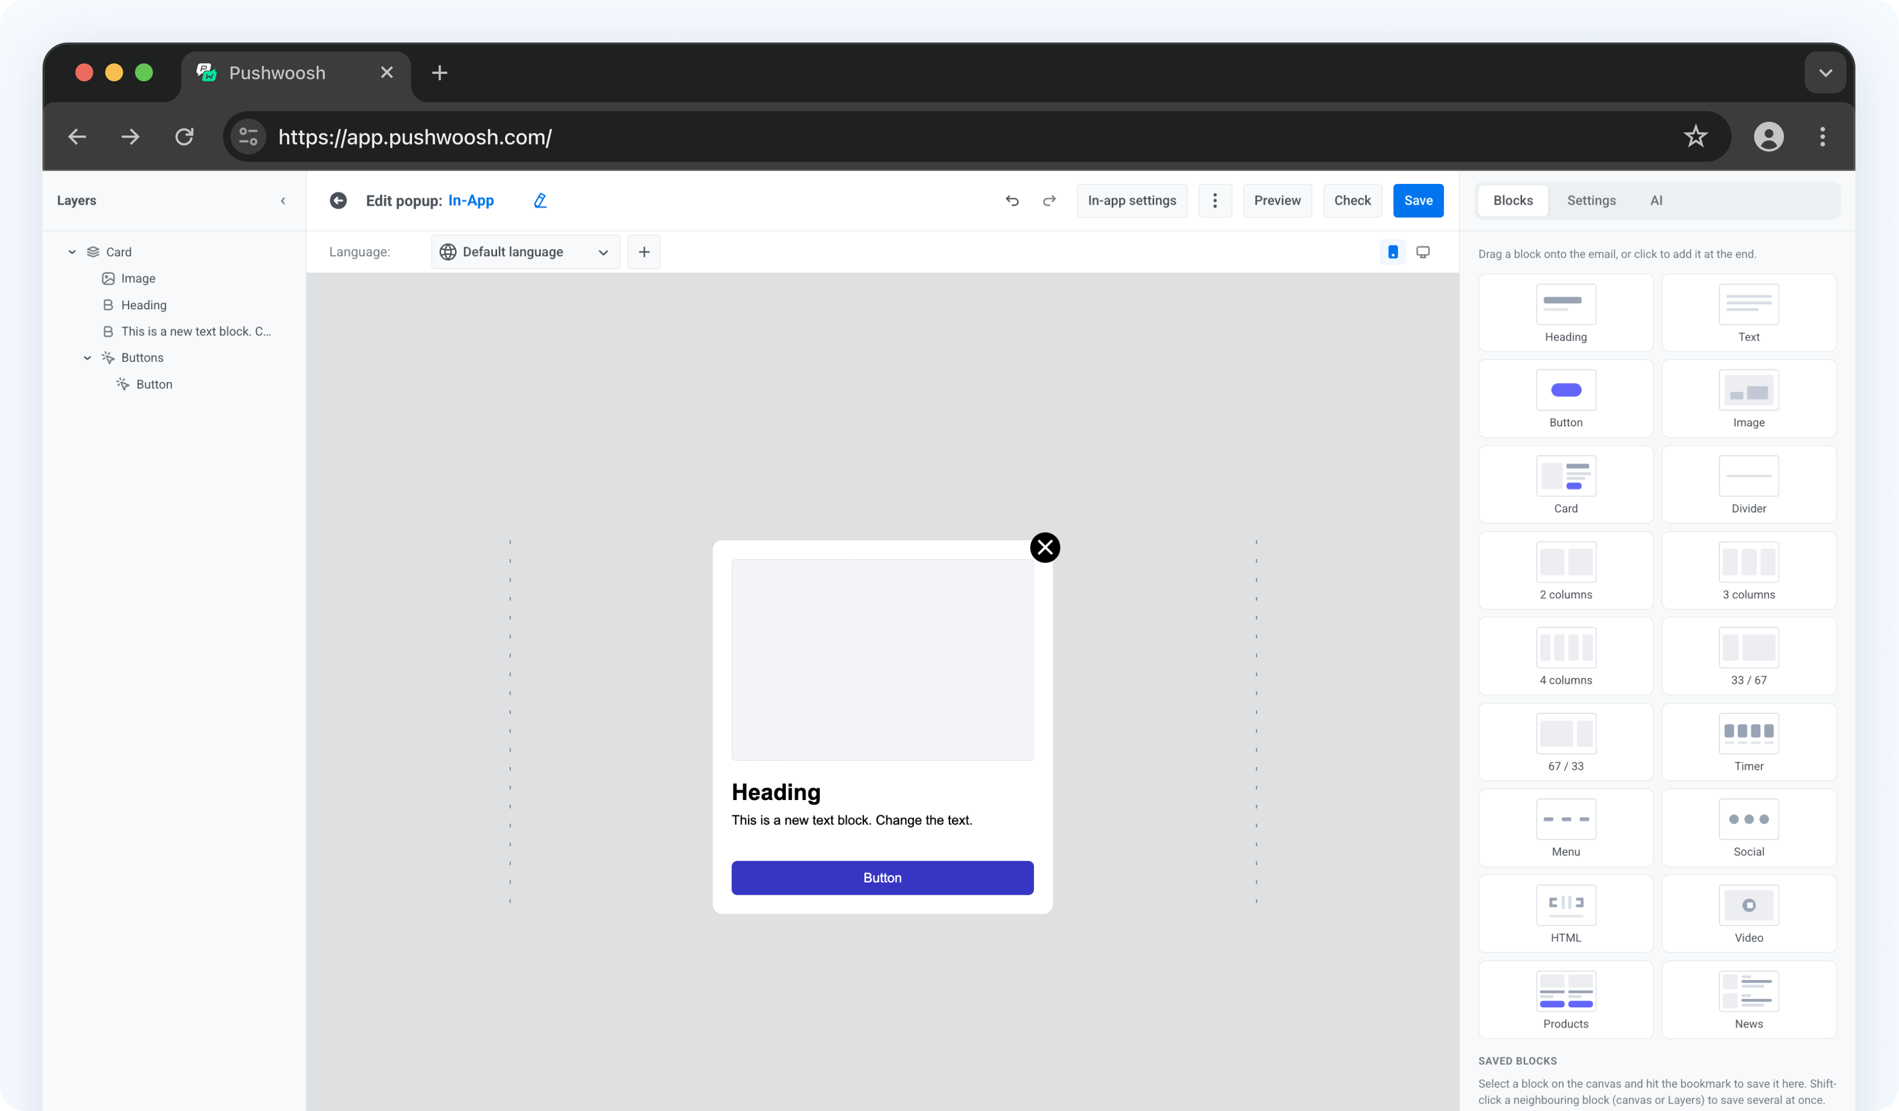1899x1111 pixels.
Task: Switch to the Blocks tab
Action: pyautogui.click(x=1513, y=200)
